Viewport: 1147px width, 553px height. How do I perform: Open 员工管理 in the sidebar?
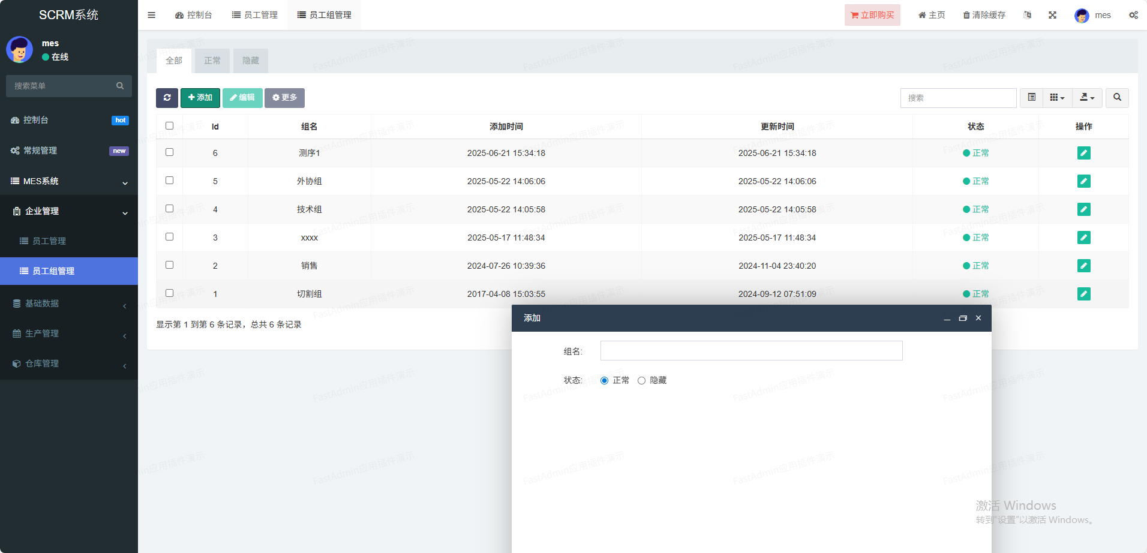[x=49, y=241]
